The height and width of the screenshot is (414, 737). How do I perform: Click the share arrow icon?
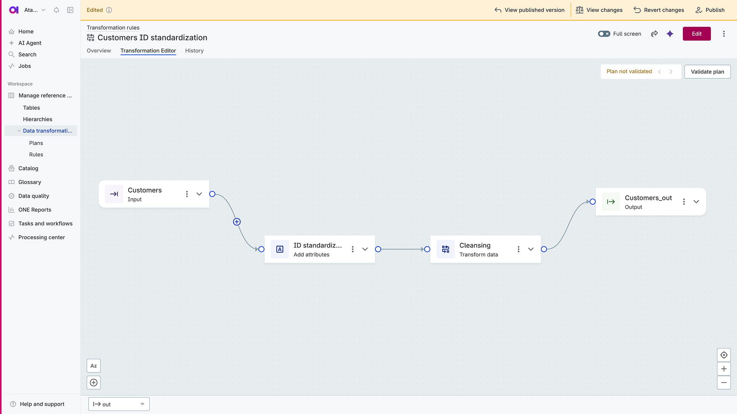click(x=654, y=34)
